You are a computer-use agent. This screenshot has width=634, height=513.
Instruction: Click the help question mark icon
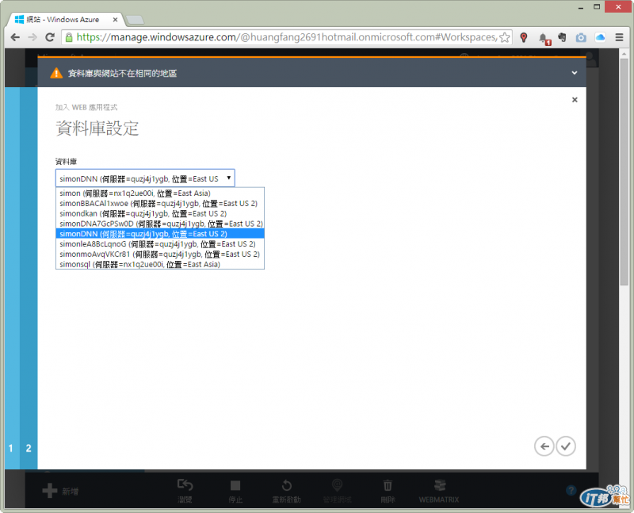tap(571, 490)
